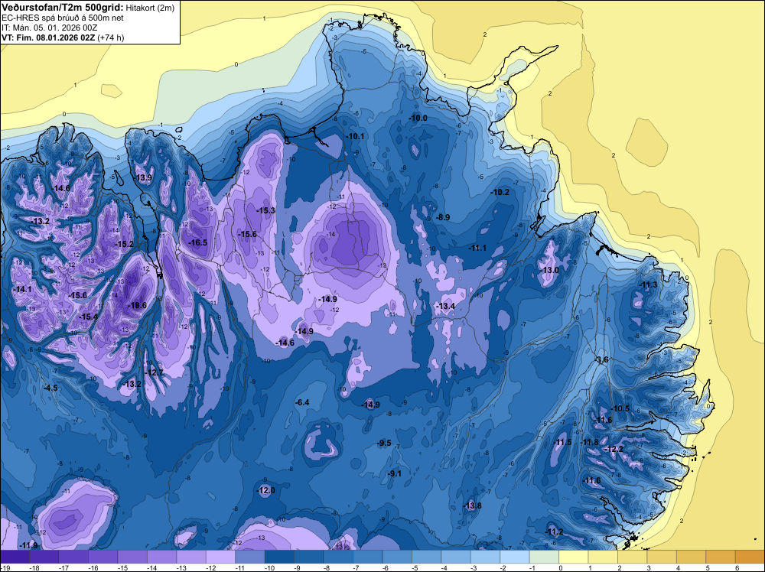Click the -11.2 temperature value on map
The height and width of the screenshot is (572, 765).
554,531
